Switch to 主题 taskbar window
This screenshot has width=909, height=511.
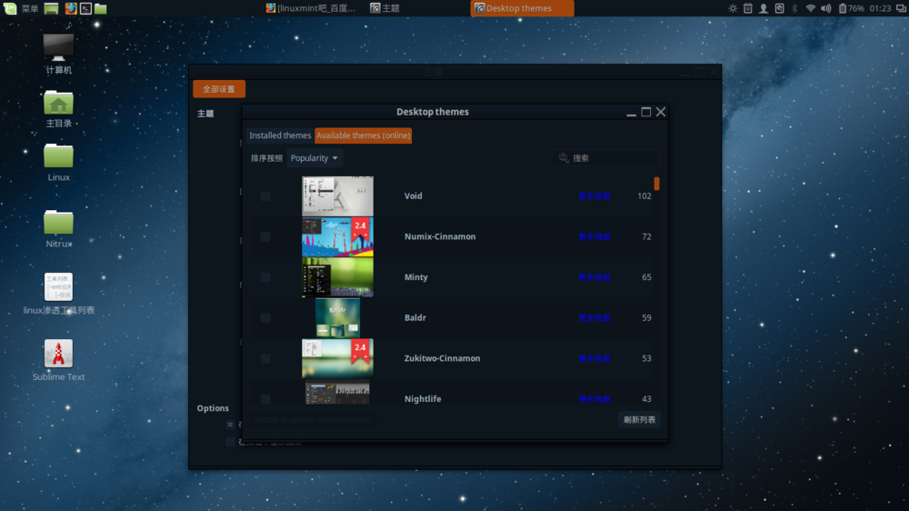[x=385, y=8]
